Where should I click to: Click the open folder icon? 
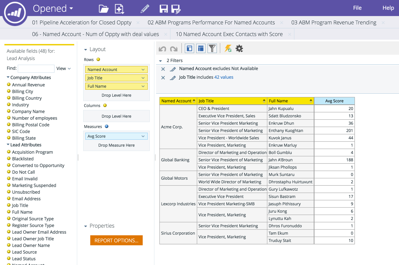103,9
